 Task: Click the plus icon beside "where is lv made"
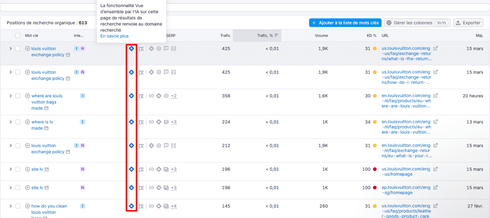(28, 122)
